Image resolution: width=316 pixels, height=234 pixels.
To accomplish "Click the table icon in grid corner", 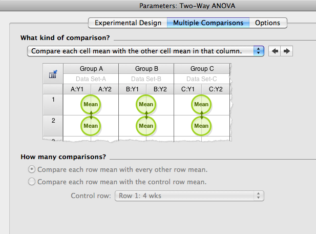I will (52, 74).
